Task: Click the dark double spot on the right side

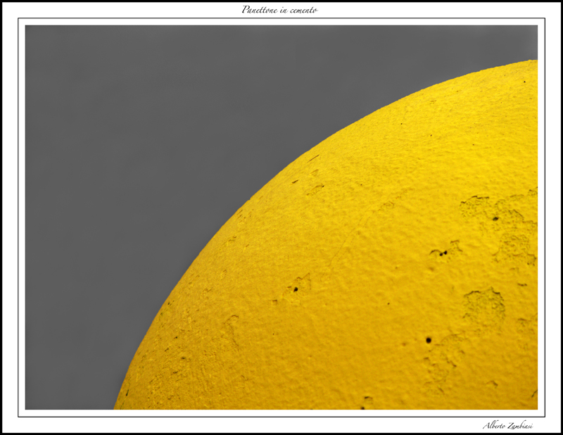Action: click(440, 252)
